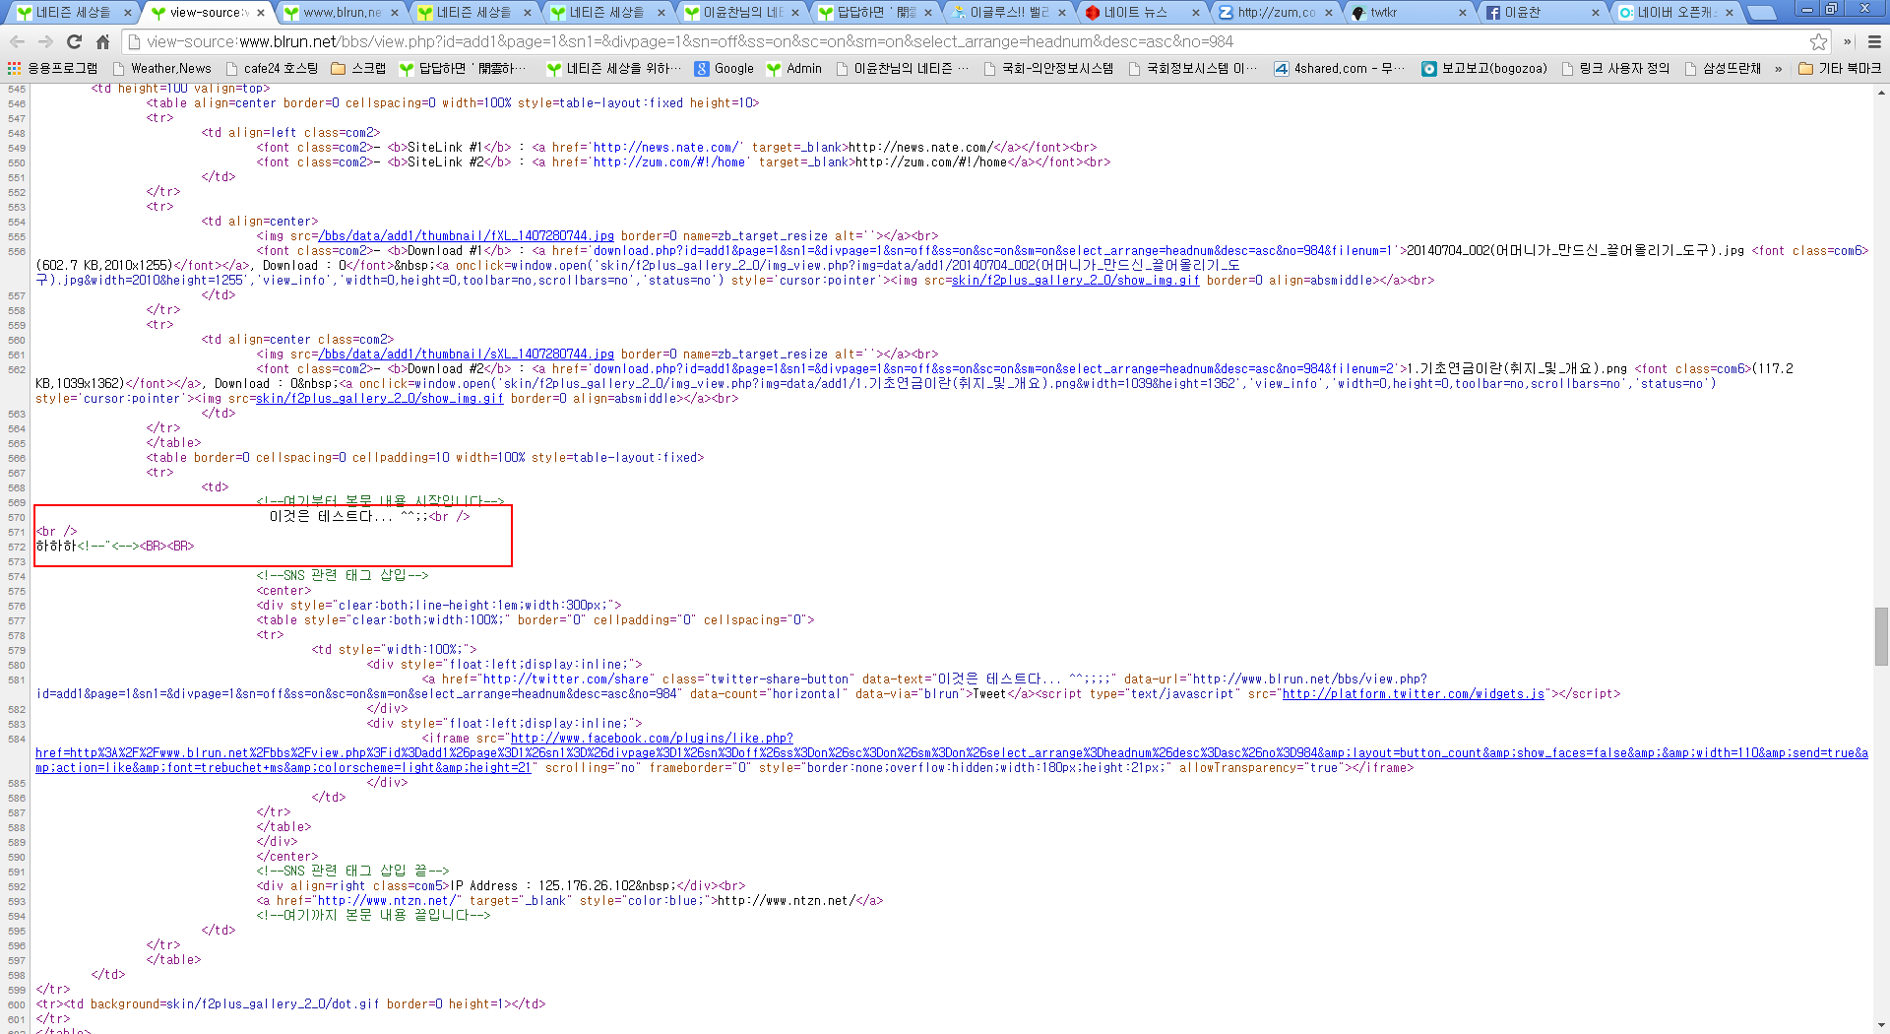This screenshot has width=1890, height=1034.
Task: Bookmark this page with the star
Action: pos(1818,41)
